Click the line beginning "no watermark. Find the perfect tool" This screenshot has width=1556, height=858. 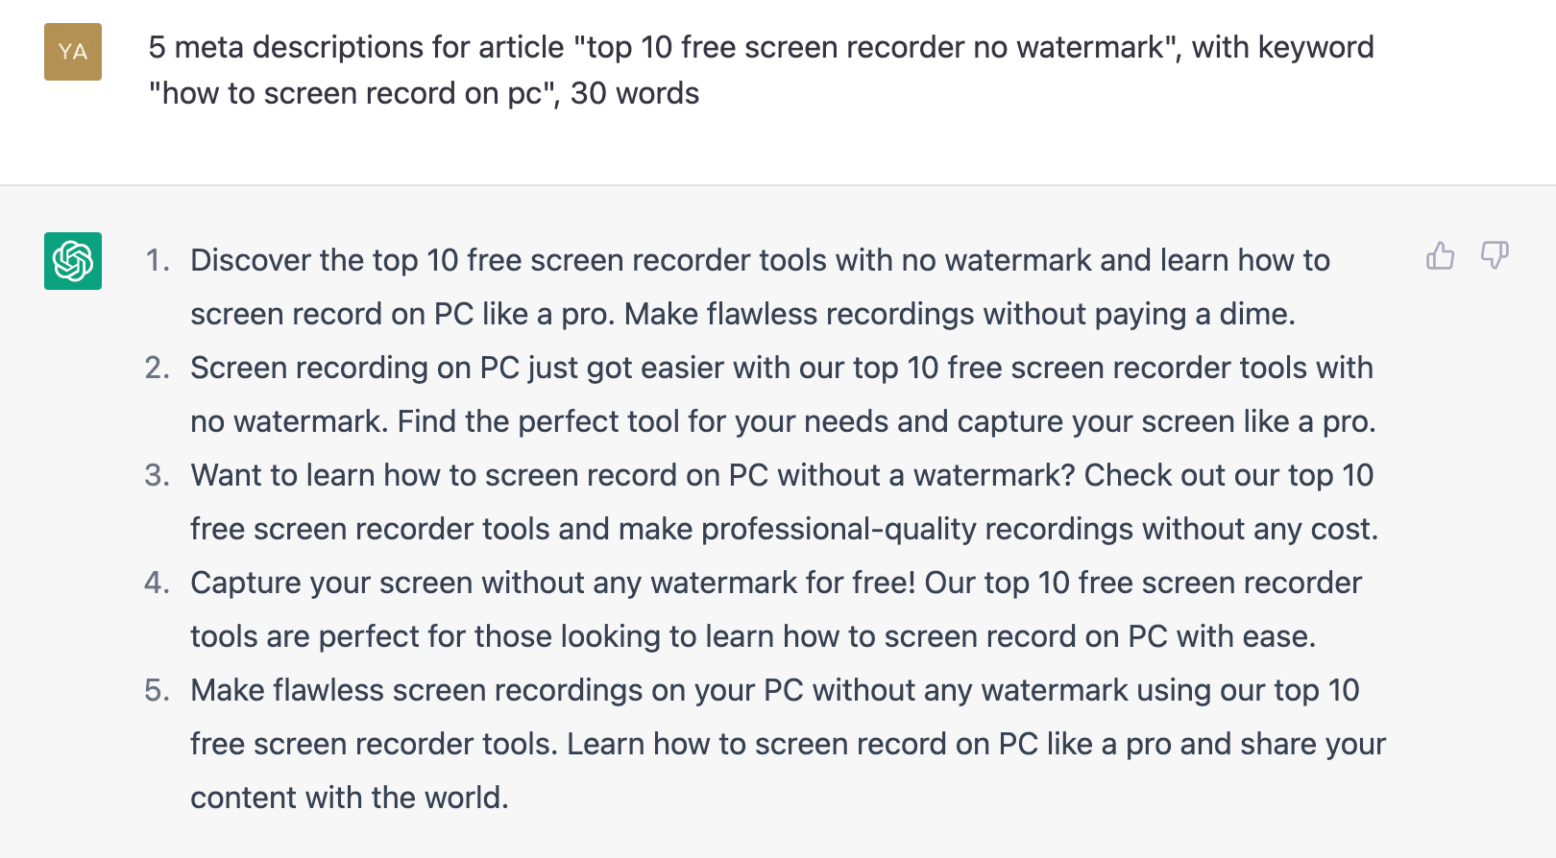tap(783, 421)
